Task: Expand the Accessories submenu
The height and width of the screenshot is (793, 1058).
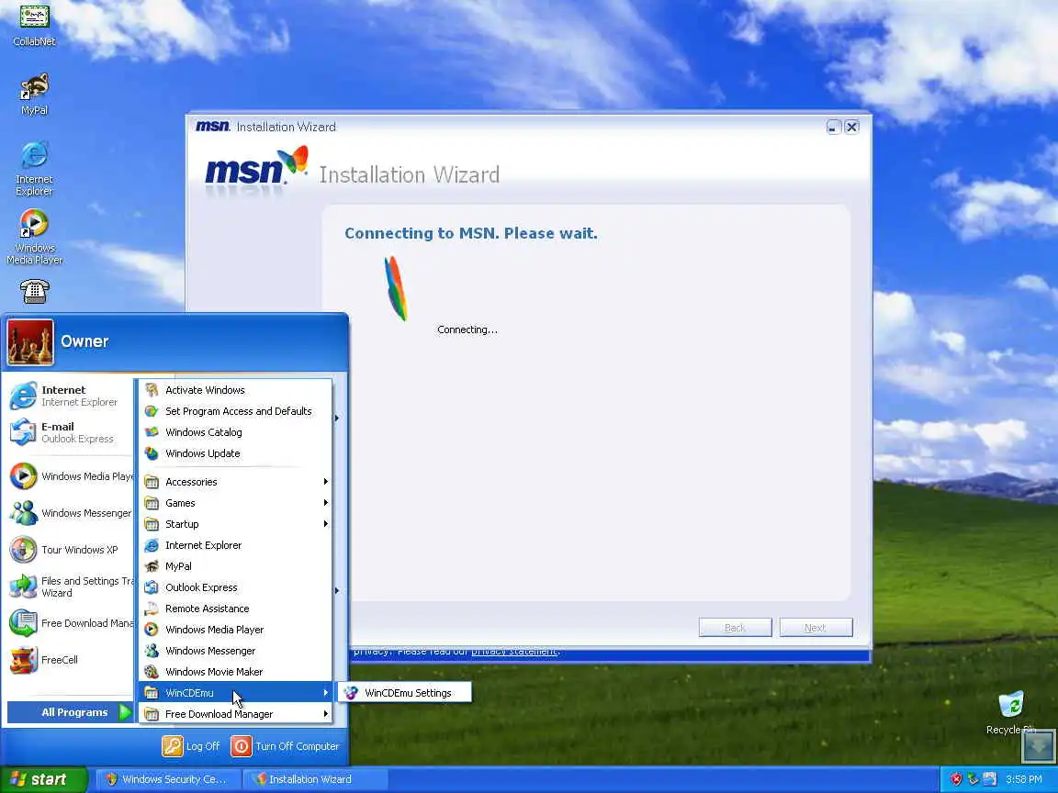Action: [235, 482]
